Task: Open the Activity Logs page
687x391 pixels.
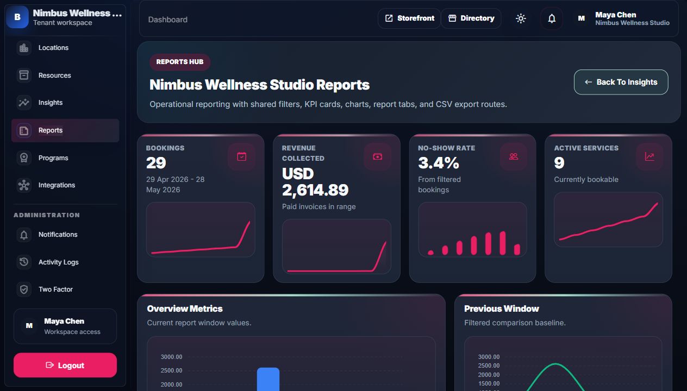Action: (65, 262)
